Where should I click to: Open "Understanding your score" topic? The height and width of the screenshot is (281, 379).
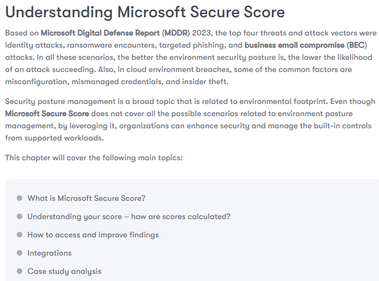pyautogui.click(x=129, y=217)
